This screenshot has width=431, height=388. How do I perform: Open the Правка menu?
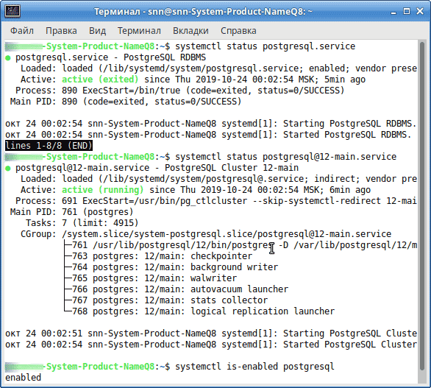click(61, 30)
